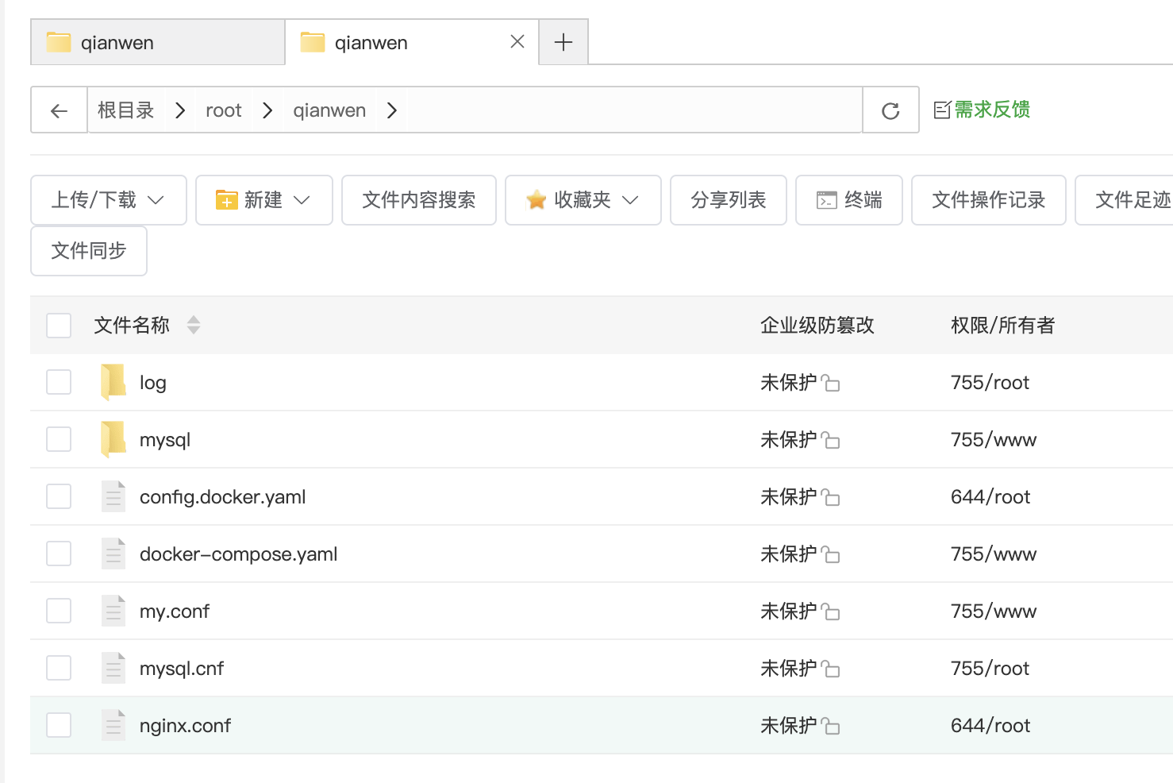Go to root in the breadcrumb path

pyautogui.click(x=224, y=110)
